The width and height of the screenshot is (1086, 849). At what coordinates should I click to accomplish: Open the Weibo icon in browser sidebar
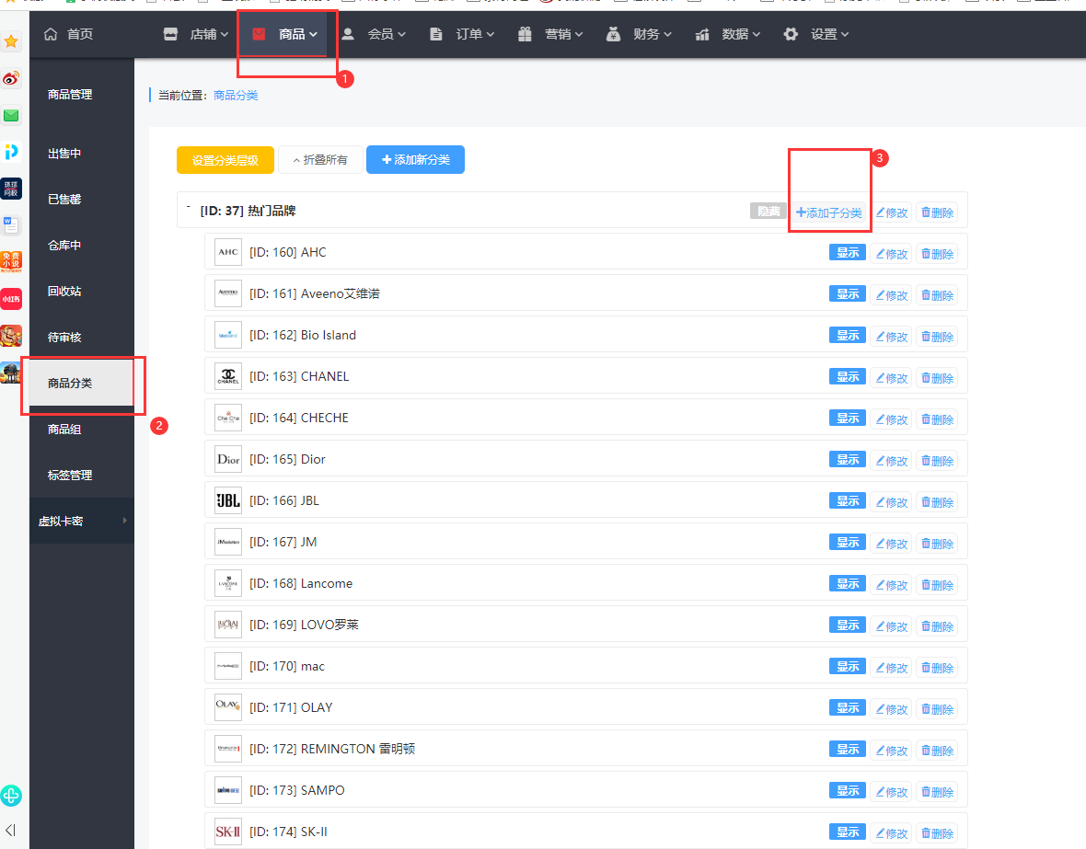coord(11,78)
